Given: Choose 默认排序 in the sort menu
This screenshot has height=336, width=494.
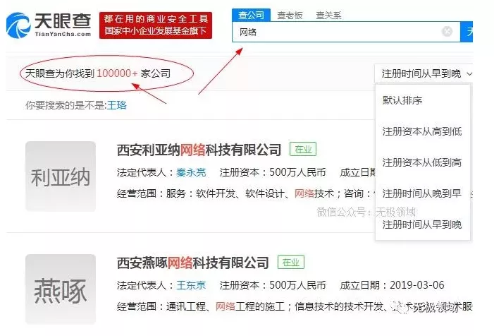Looking at the screenshot, I should [402, 100].
